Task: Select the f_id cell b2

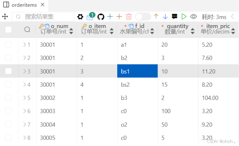Action: tap(138, 58)
